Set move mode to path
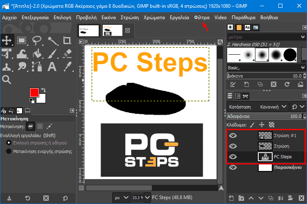 pyautogui.click(x=50, y=126)
